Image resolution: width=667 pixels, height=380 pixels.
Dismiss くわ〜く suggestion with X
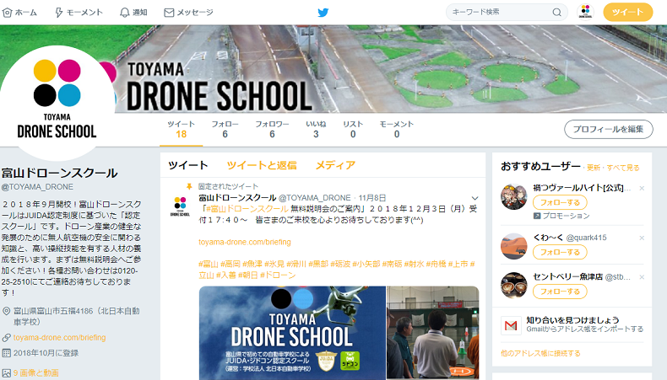click(x=642, y=238)
